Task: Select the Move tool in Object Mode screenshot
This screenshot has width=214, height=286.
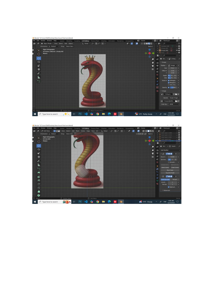Action: (39, 58)
